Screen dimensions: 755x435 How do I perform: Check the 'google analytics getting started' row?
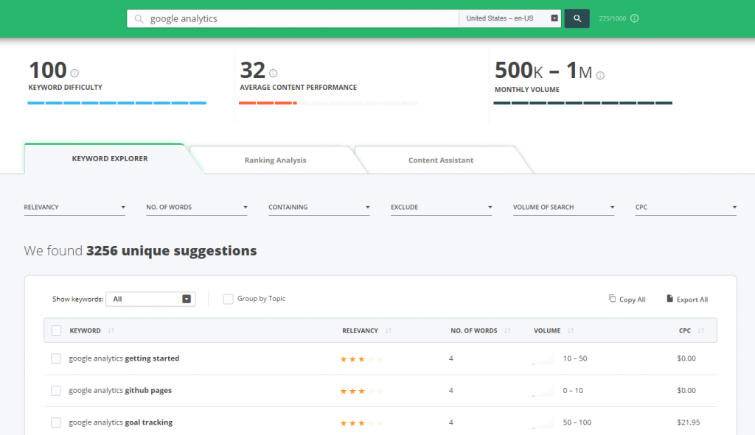tap(56, 358)
